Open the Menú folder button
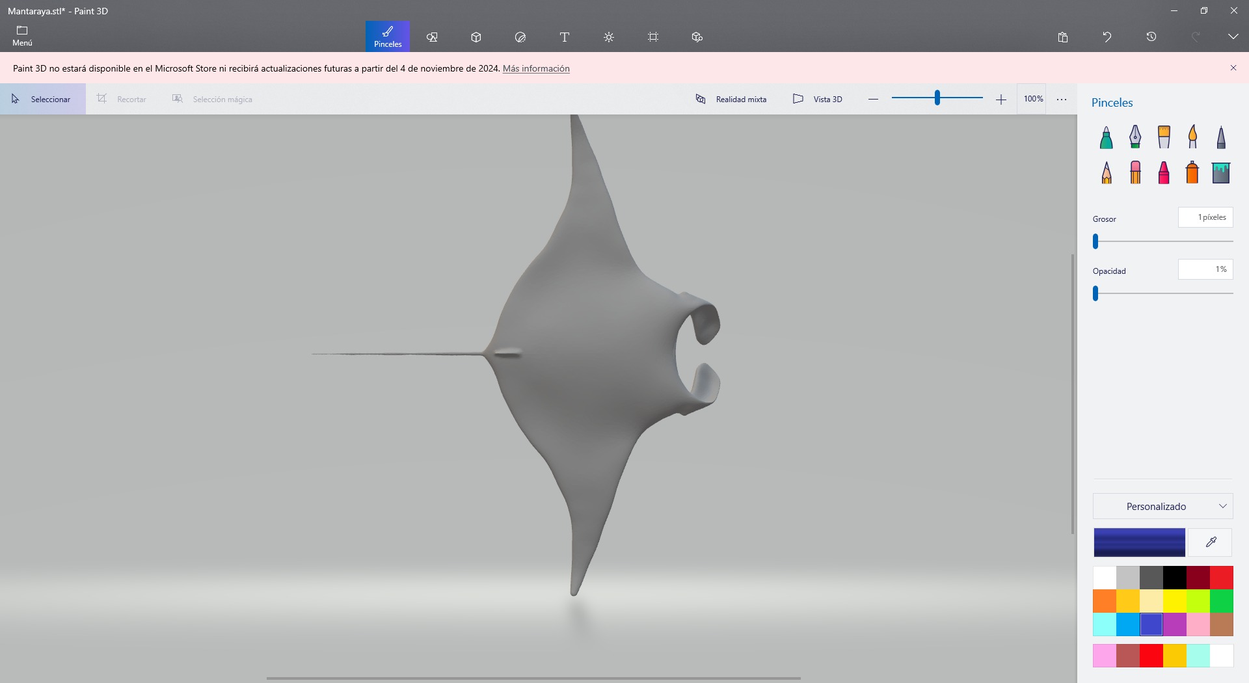The height and width of the screenshot is (683, 1249). (22, 36)
